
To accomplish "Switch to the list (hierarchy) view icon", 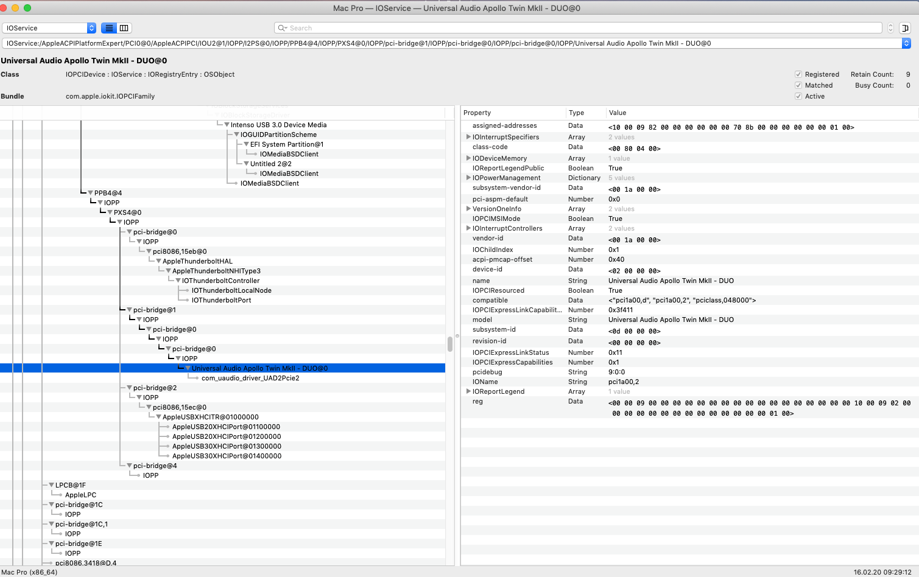I will [x=109, y=28].
